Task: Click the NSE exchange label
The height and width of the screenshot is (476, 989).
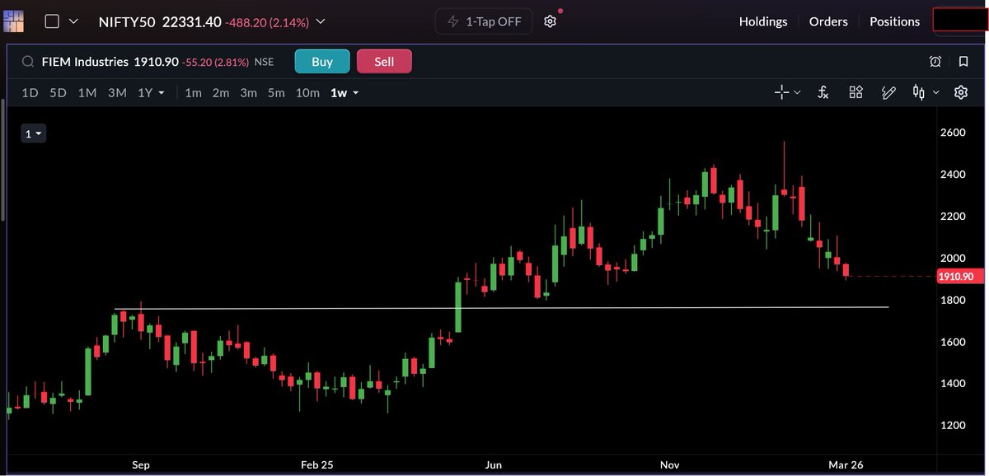Action: tap(264, 62)
